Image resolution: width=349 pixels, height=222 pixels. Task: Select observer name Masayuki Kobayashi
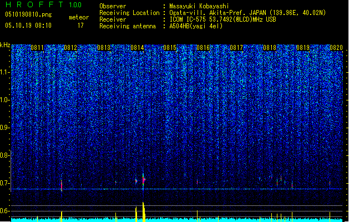pyautogui.click(x=199, y=6)
